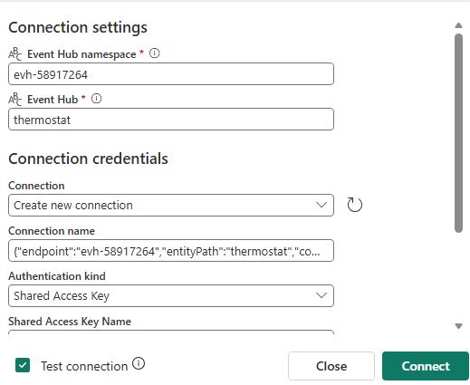Focus the Event Hub thermostat field

[x=171, y=120]
